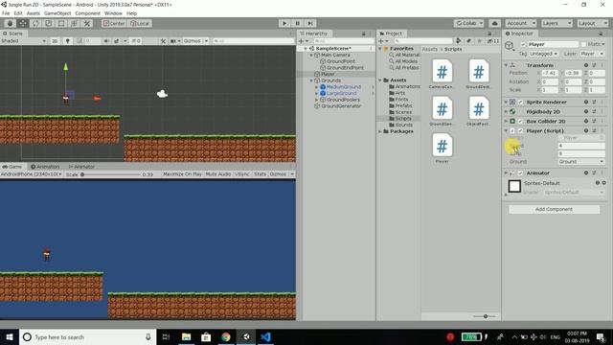613x345 pixels.
Task: Click the Pause button
Action: click(298, 23)
